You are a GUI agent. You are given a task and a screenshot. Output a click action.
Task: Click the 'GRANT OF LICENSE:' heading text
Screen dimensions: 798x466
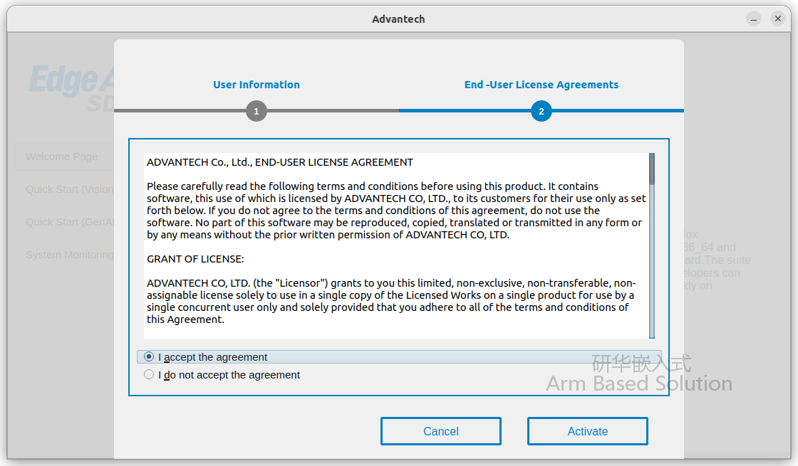tap(195, 259)
